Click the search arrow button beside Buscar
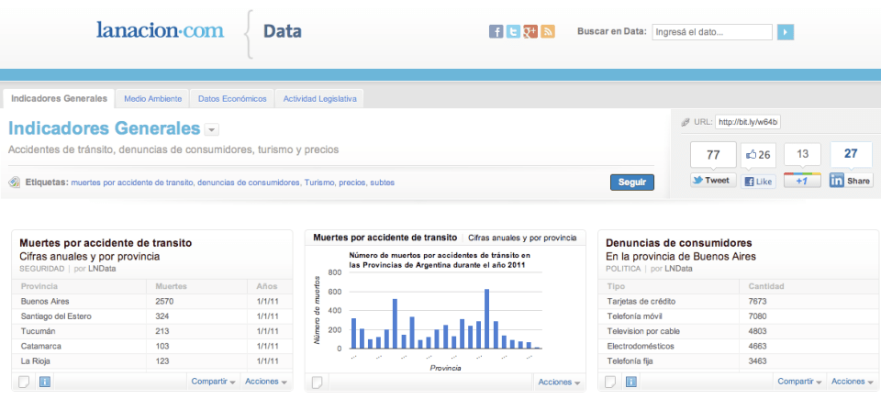881x399 pixels. 786,32
